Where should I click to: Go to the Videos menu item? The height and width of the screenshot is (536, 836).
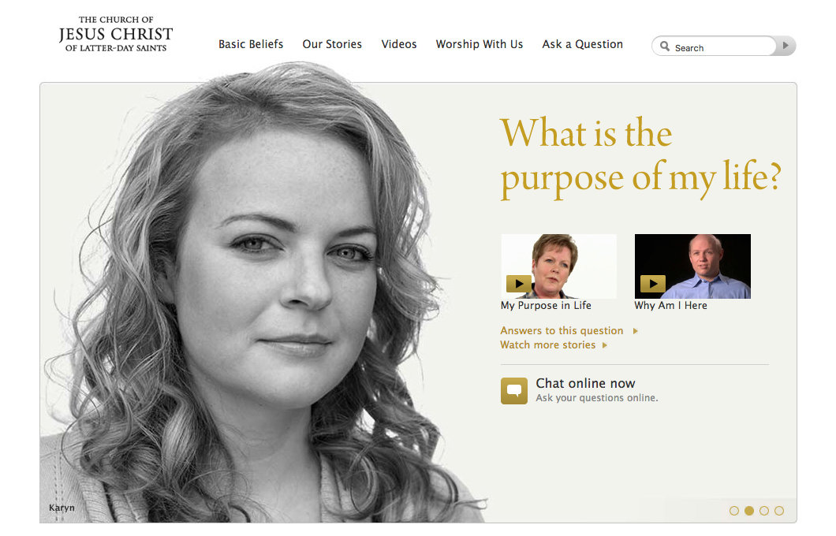[399, 44]
